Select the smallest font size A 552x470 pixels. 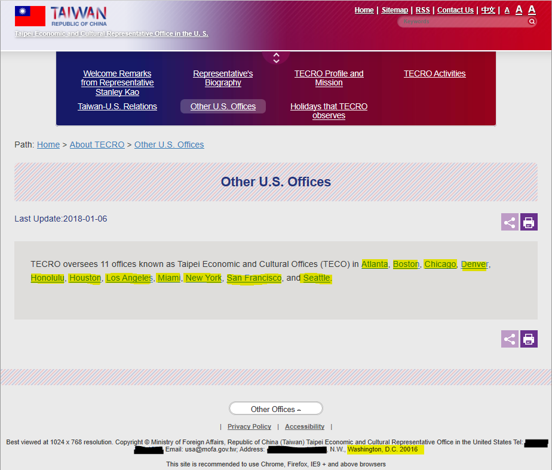[507, 11]
